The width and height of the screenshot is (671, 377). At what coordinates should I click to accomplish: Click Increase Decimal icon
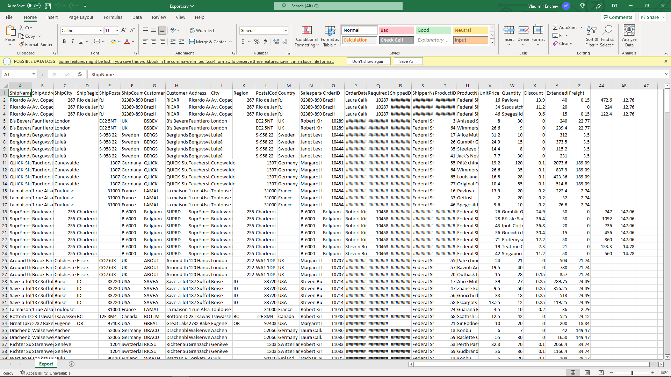point(276,42)
